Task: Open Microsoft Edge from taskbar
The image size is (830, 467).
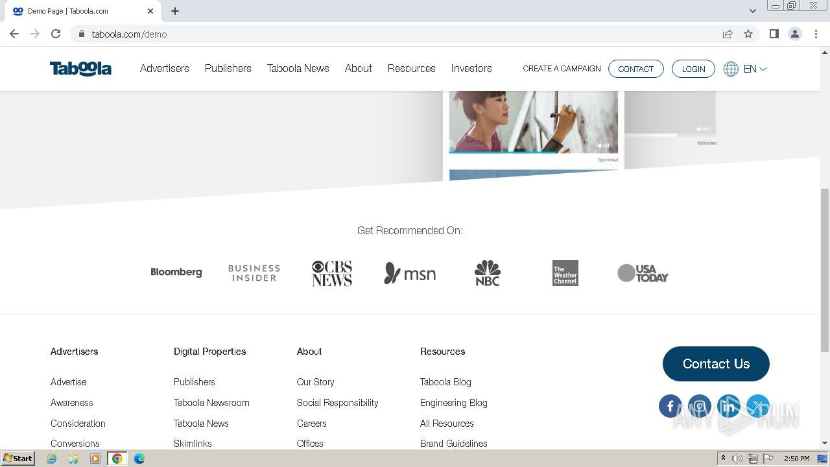Action: 139,459
